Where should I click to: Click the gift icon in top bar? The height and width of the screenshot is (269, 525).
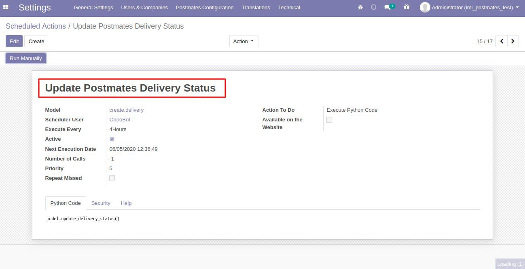(406, 7)
